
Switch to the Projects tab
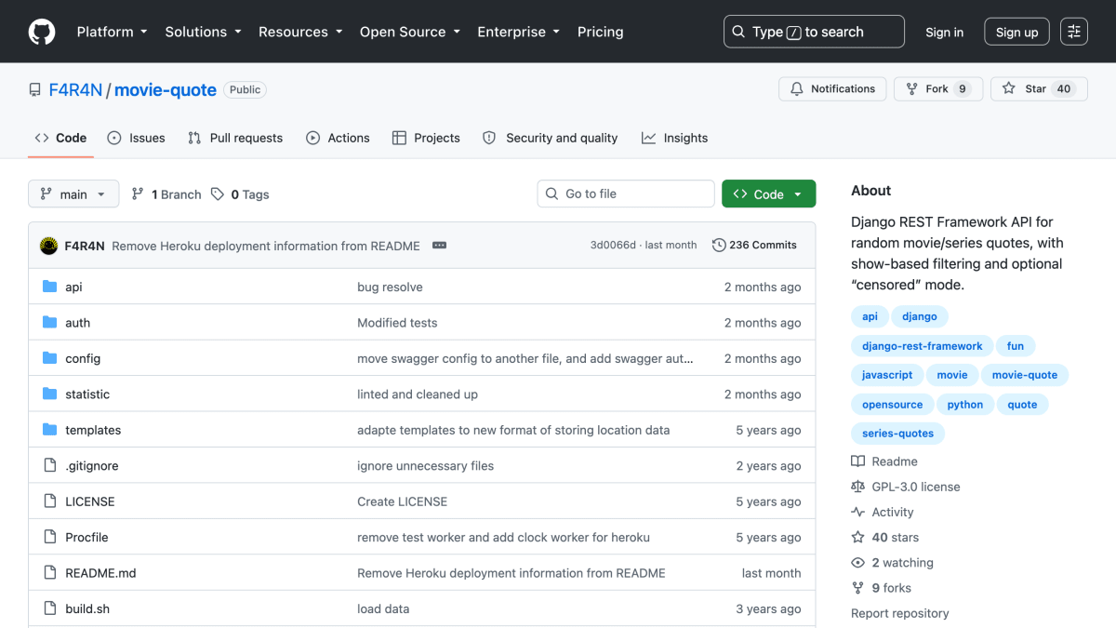pyautogui.click(x=426, y=138)
